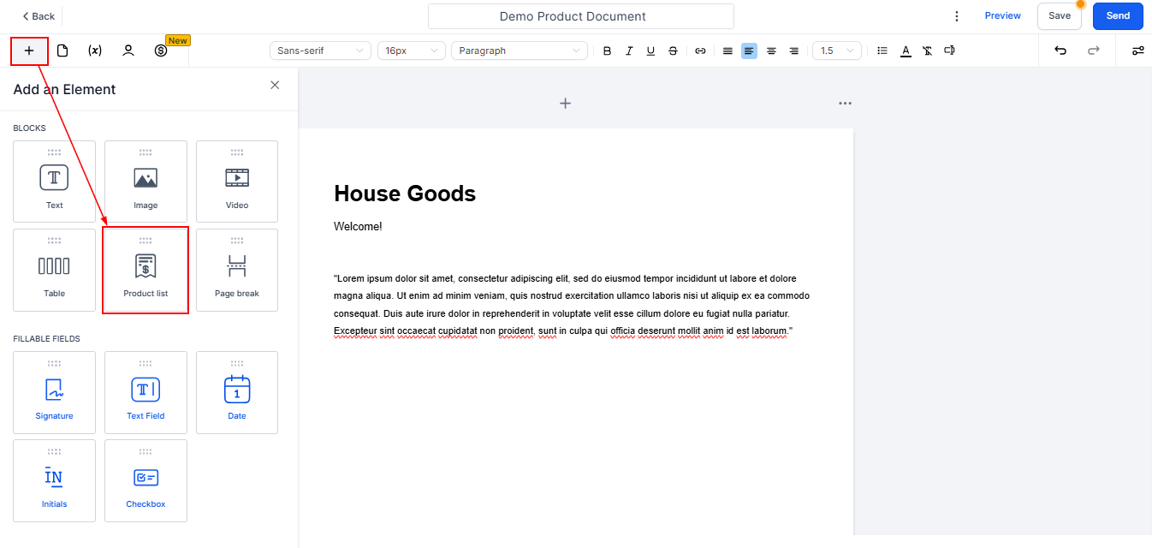Toggle underline formatting
Image resolution: width=1152 pixels, height=548 pixels.
tap(650, 51)
